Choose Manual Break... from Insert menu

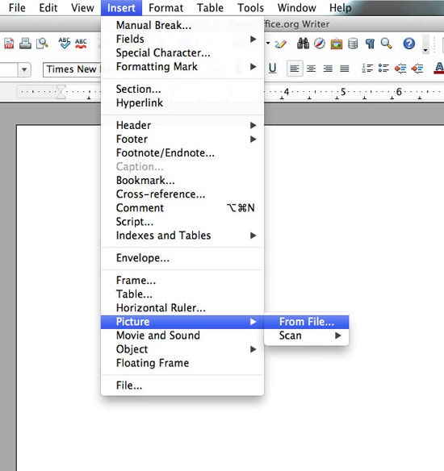click(182, 25)
